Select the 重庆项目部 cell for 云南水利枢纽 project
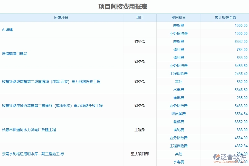Viewport: 249px width, 166px height. click(140, 154)
